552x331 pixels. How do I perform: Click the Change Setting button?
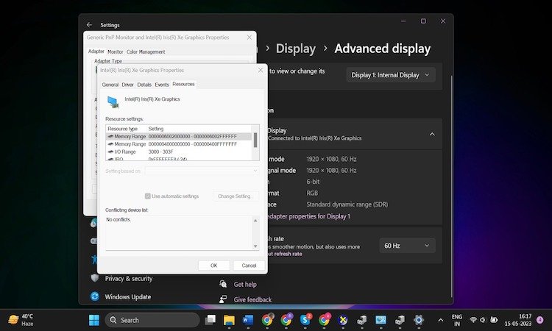pyautogui.click(x=234, y=196)
